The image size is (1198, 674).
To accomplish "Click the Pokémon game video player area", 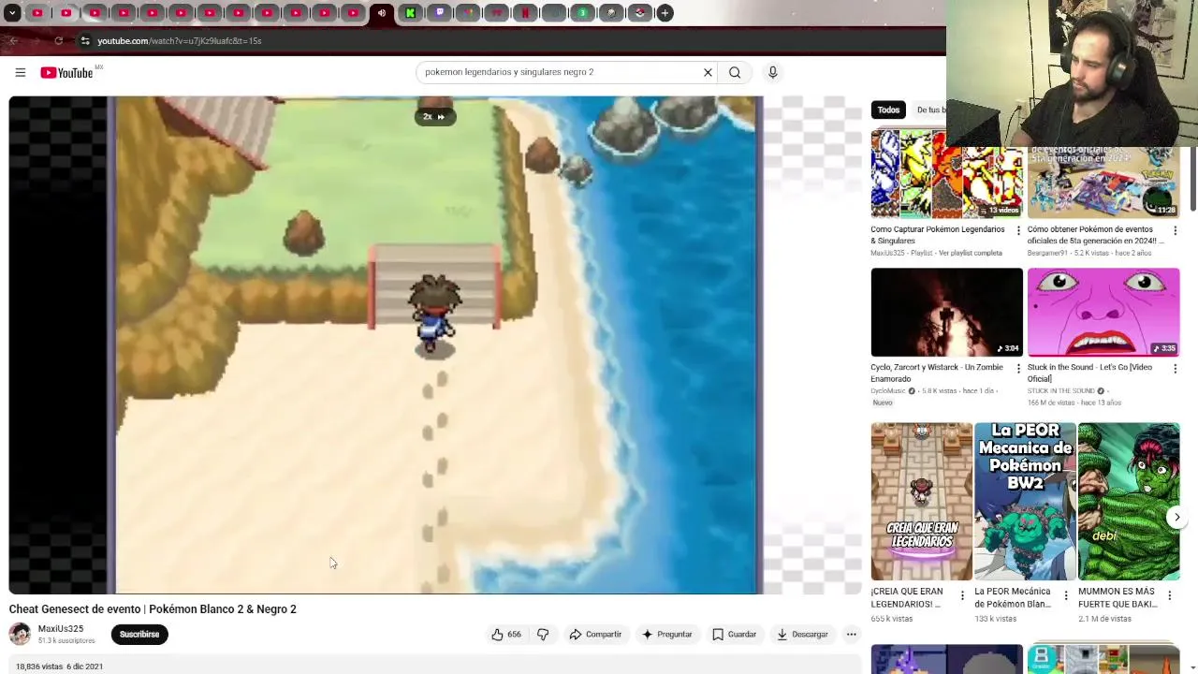I will (x=434, y=345).
